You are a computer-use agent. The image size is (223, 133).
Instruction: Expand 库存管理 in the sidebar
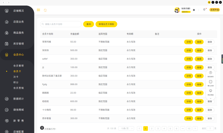pos(18,44)
